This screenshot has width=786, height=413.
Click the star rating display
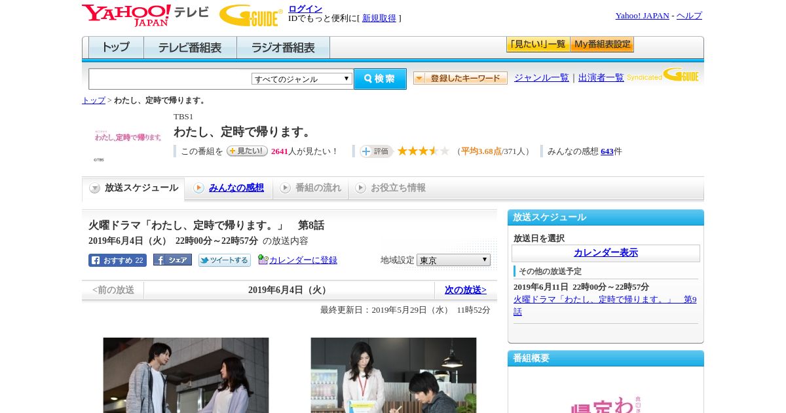tap(423, 151)
